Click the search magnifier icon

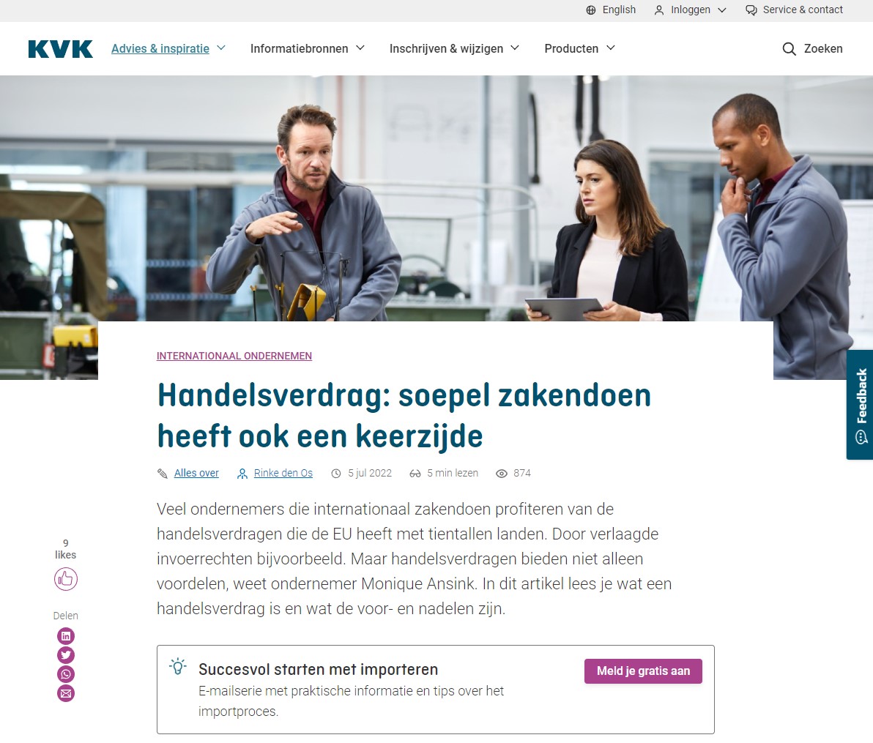tap(789, 49)
